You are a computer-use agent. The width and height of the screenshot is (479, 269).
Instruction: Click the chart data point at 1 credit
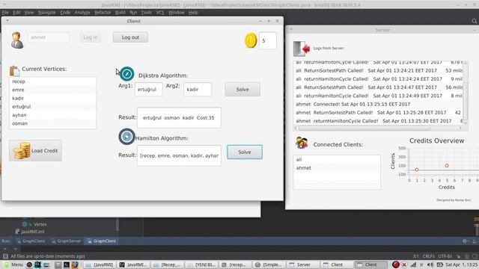[417, 170]
